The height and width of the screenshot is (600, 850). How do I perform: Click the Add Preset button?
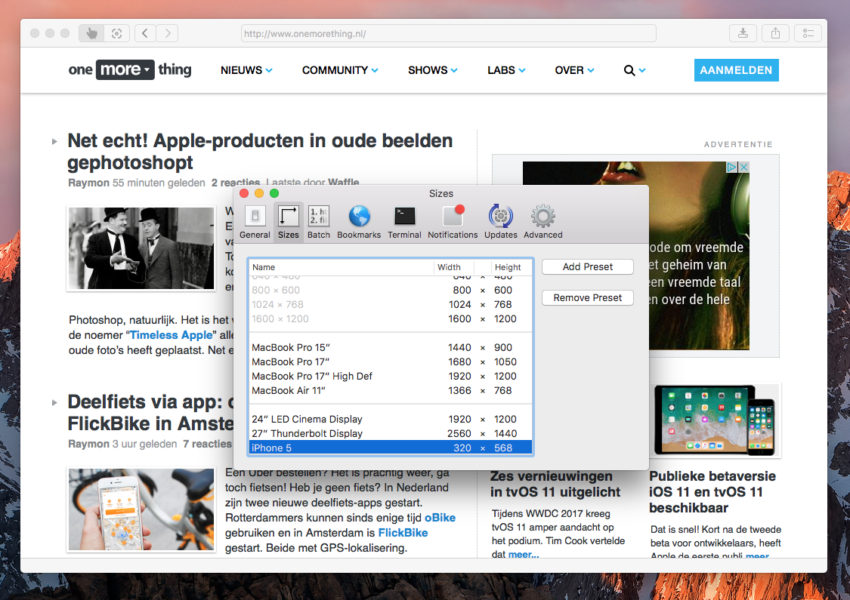(x=588, y=267)
